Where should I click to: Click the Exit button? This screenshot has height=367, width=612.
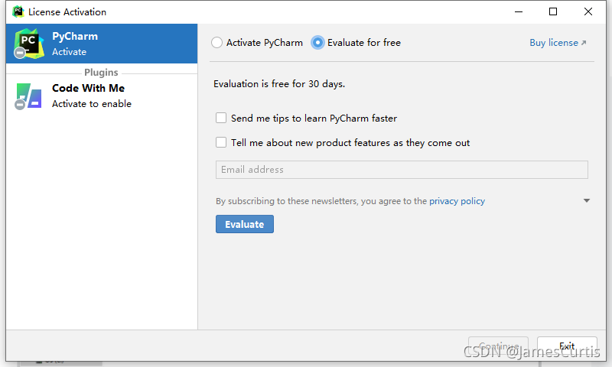pos(567,346)
